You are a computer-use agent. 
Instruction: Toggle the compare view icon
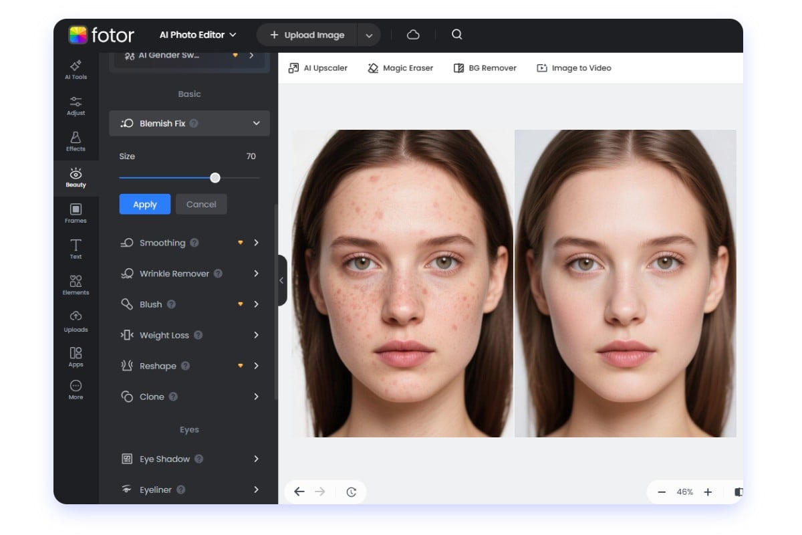(x=738, y=492)
